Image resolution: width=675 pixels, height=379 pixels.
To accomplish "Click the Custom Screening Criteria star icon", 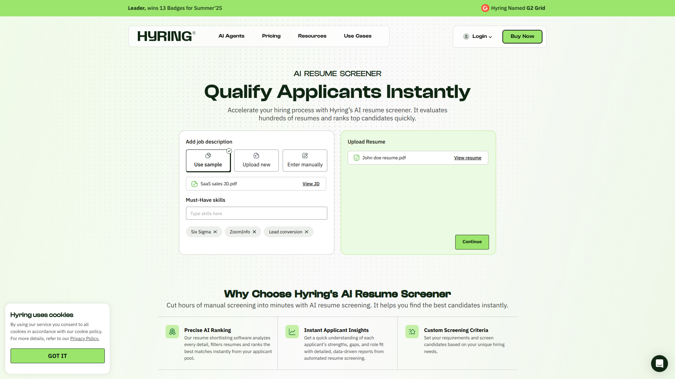I will point(412,332).
